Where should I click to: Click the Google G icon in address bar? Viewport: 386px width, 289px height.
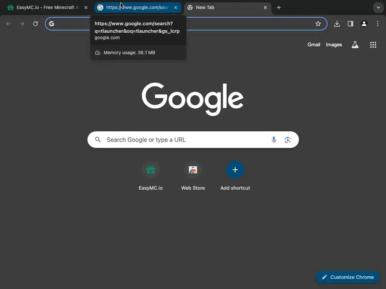51,24
